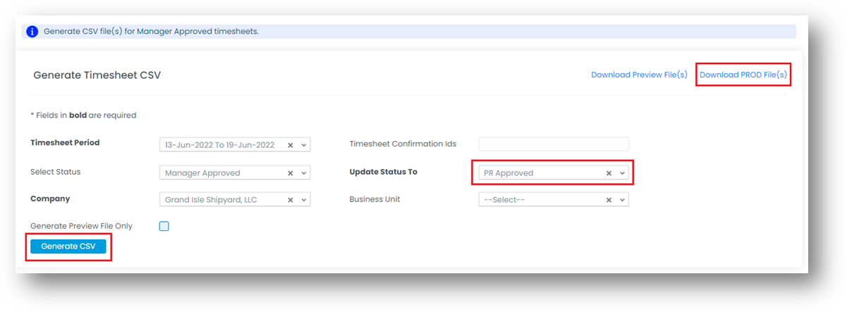Open the Download PROD File(s) link
Image resolution: width=847 pixels, height=312 pixels.
click(x=743, y=75)
